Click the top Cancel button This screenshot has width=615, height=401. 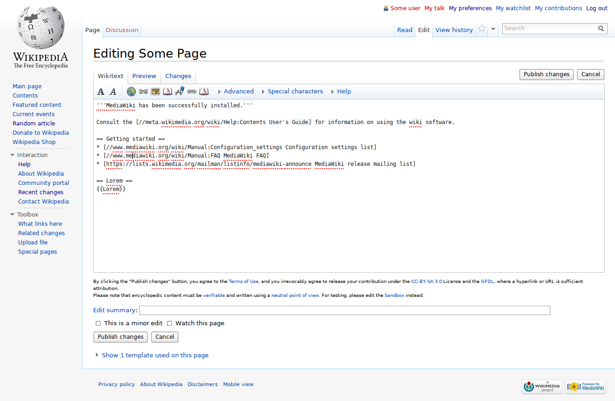point(591,74)
